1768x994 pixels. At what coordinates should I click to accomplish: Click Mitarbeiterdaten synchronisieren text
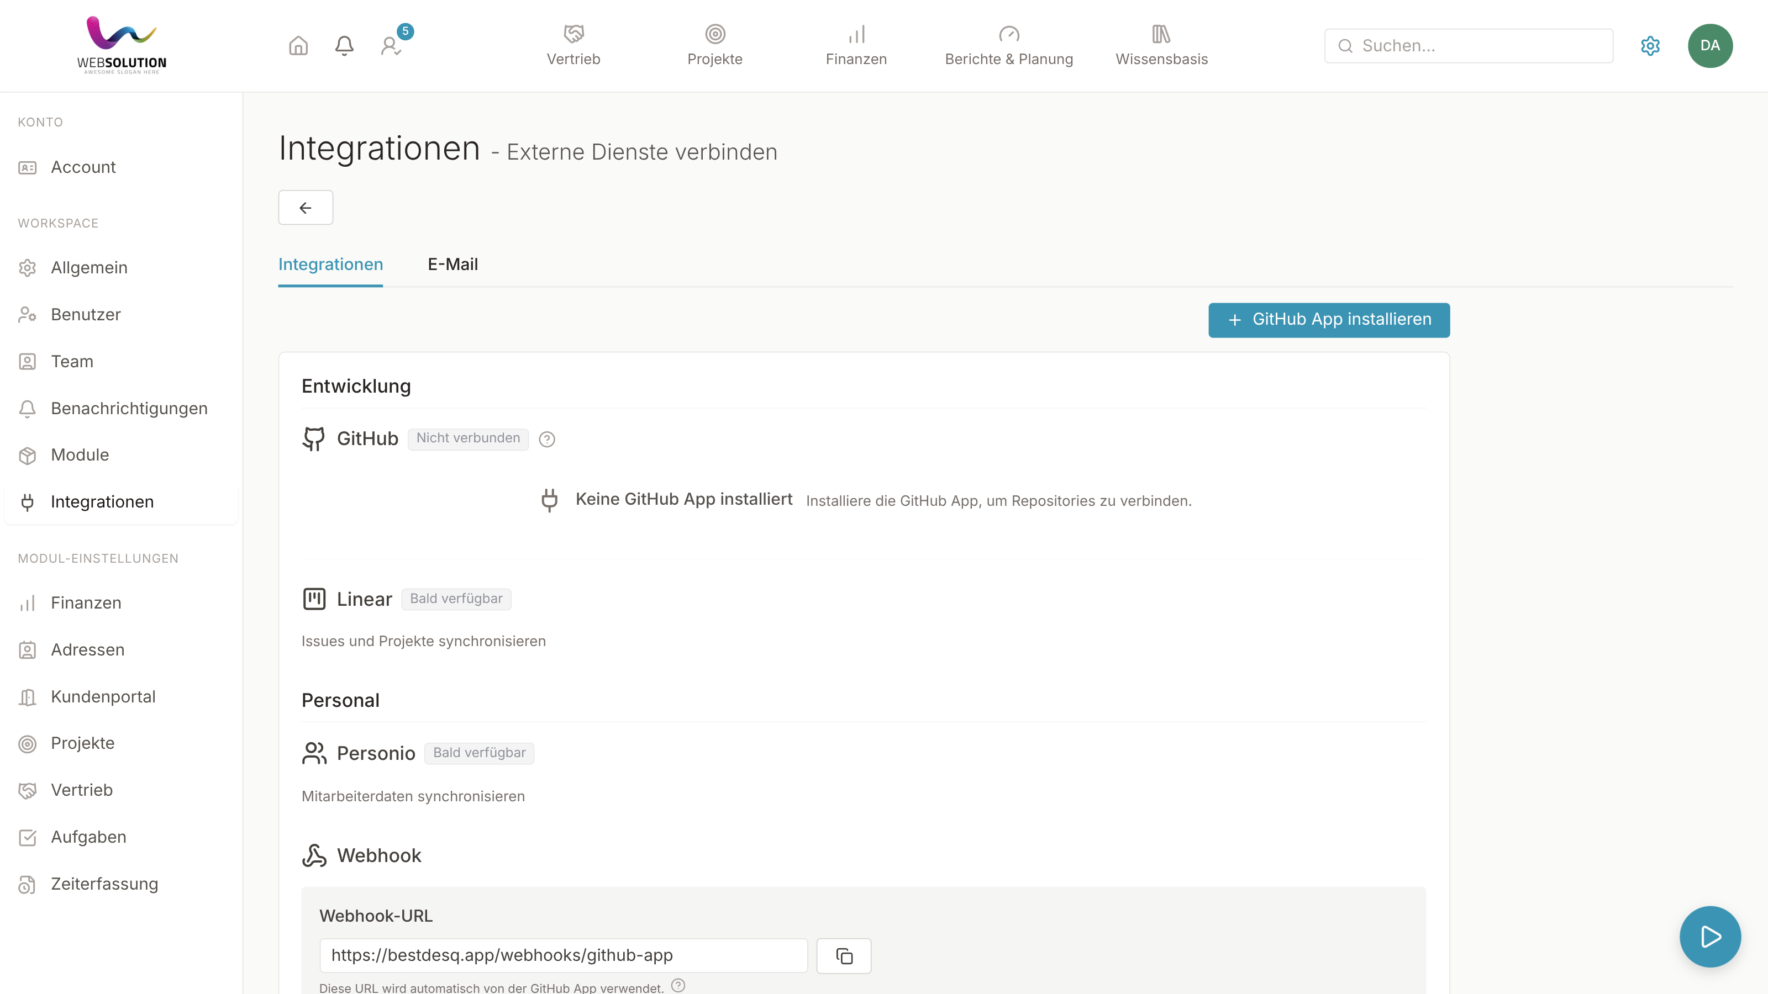coord(413,796)
